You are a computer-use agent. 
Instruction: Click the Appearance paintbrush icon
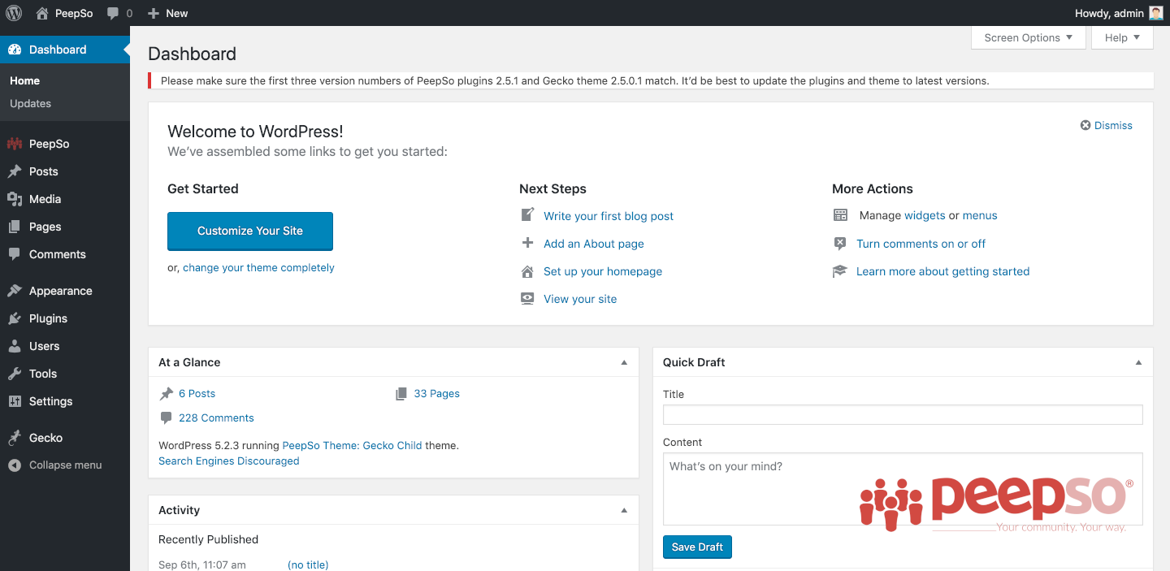15,291
